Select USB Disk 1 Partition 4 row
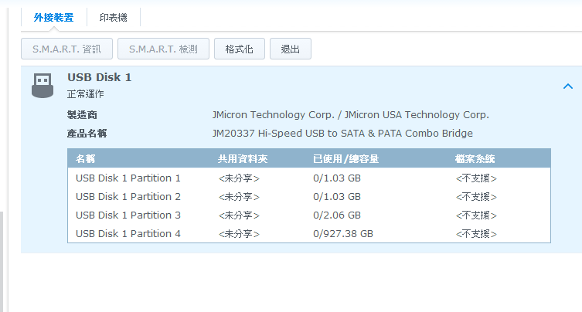Viewport: 582px width, 312px height. (x=309, y=234)
